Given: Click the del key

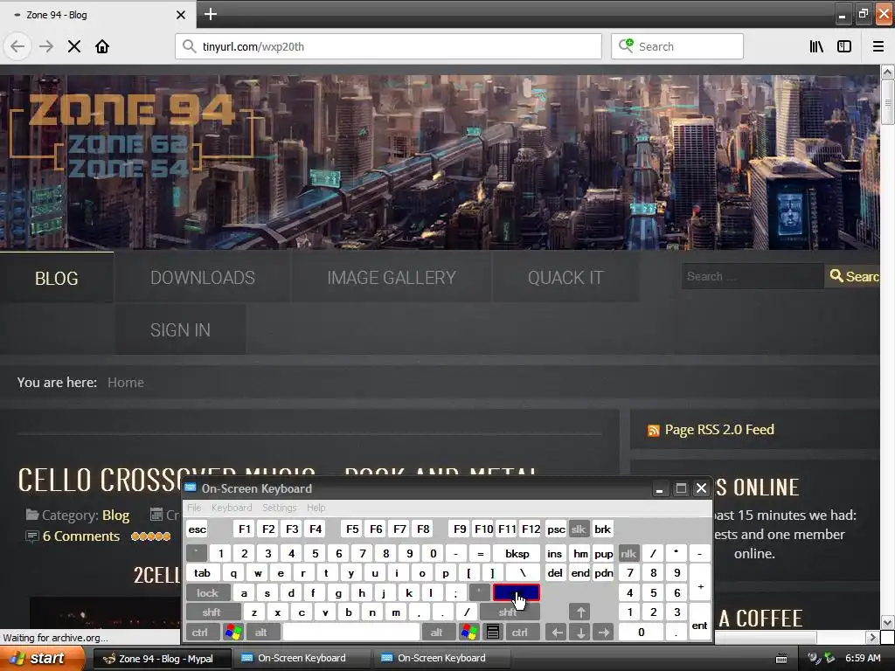Looking at the screenshot, I should pyautogui.click(x=555, y=573).
